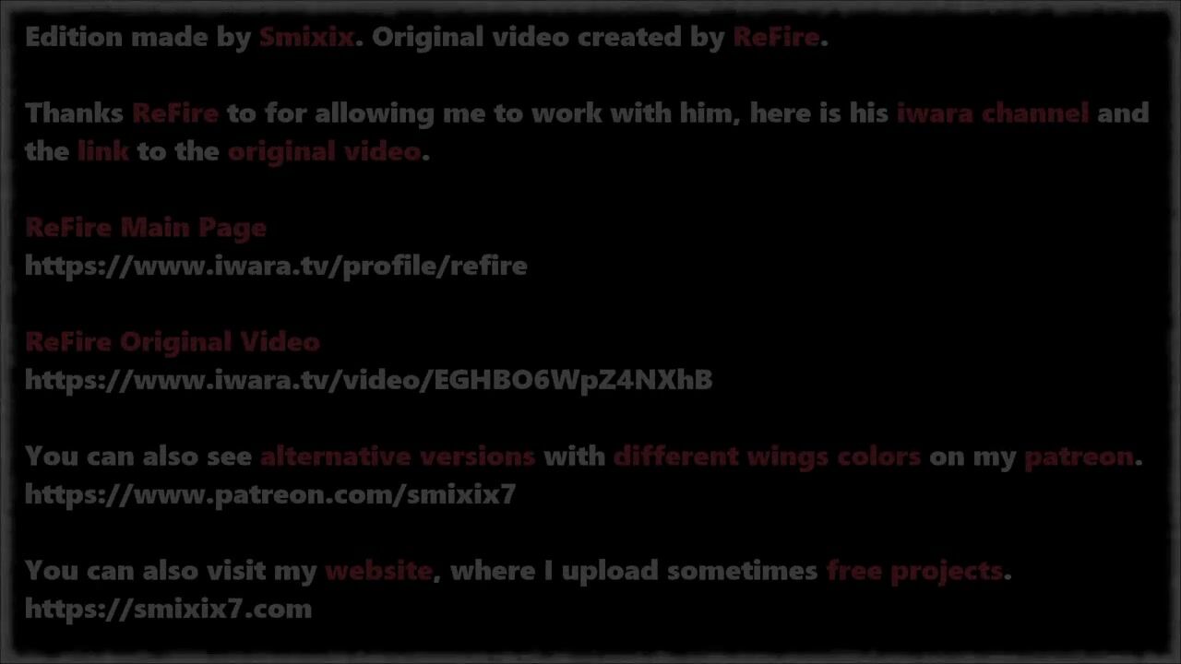1181x664 pixels.
Task: Click the red 'different wings colors' text
Action: pos(767,456)
